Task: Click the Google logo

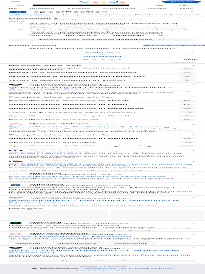Action: pos(102,2)
